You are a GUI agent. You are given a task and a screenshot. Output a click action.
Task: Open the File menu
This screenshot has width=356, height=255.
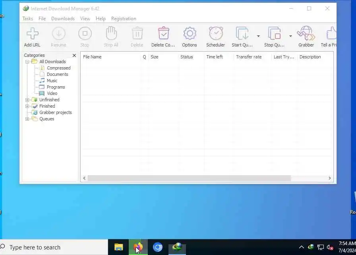coord(42,19)
